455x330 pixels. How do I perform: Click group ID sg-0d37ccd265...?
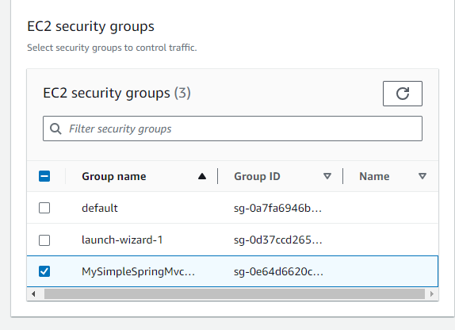[278, 240]
